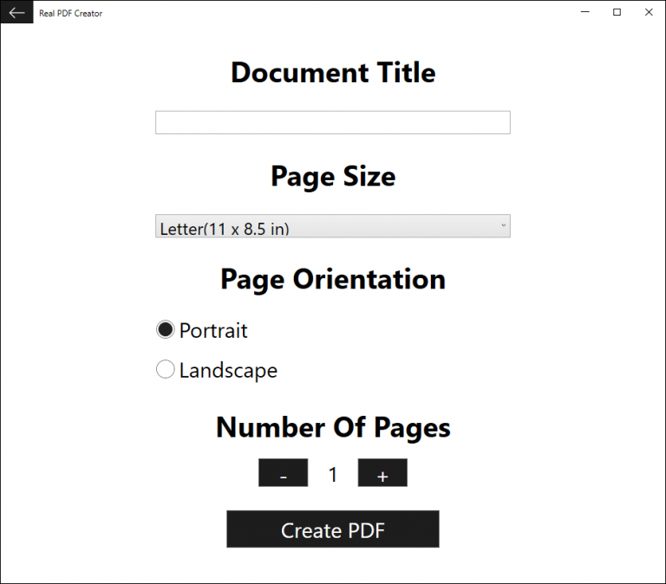This screenshot has height=584, width=666.
Task: Maximize the Real PDF Creator window
Action: pos(617,12)
